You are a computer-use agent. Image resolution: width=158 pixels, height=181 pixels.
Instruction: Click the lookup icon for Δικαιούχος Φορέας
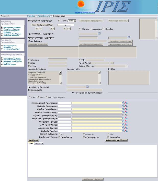[x=123, y=127]
